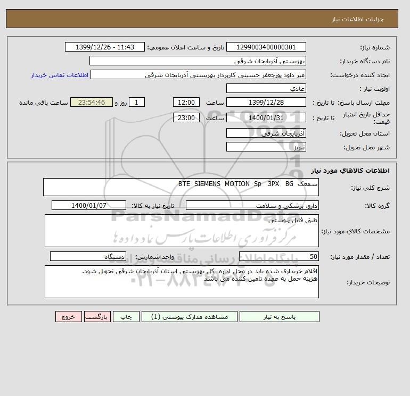Click the شماره نیاز label
The height and width of the screenshot is (396, 410).
click(x=375, y=47)
